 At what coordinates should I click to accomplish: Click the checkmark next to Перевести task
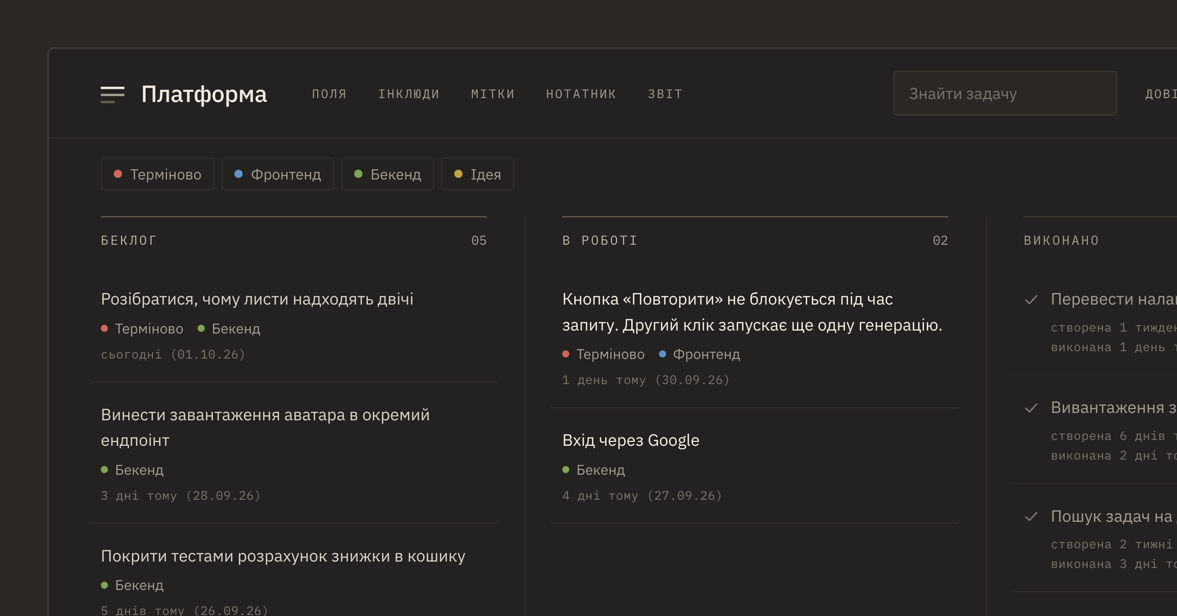coord(1031,300)
